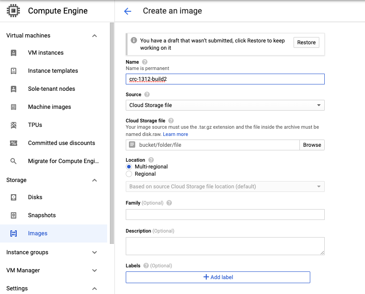Image resolution: width=365 pixels, height=294 pixels.
Task: Open help tooltip next to Name
Action: click(145, 62)
